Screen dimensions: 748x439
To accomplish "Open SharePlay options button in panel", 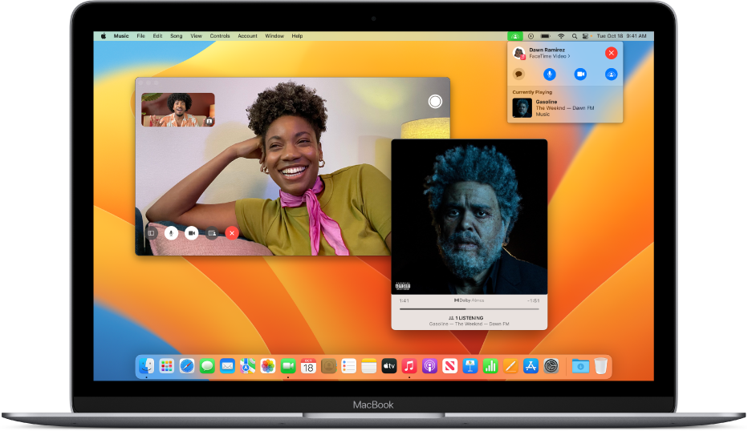I will pos(611,75).
